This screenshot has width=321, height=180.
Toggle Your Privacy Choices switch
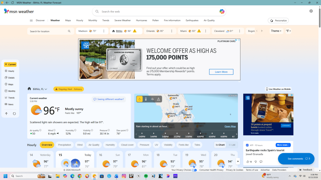click(194, 170)
